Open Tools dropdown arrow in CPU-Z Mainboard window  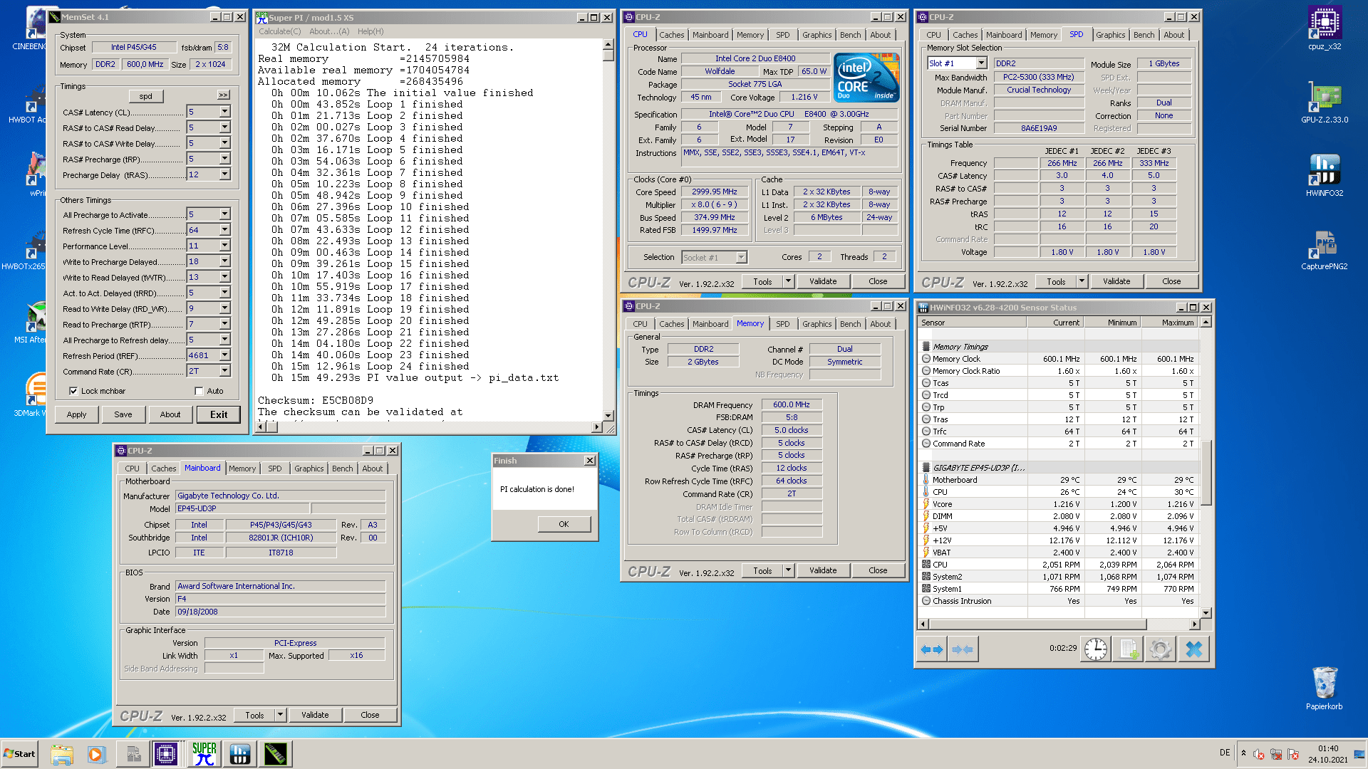[280, 715]
